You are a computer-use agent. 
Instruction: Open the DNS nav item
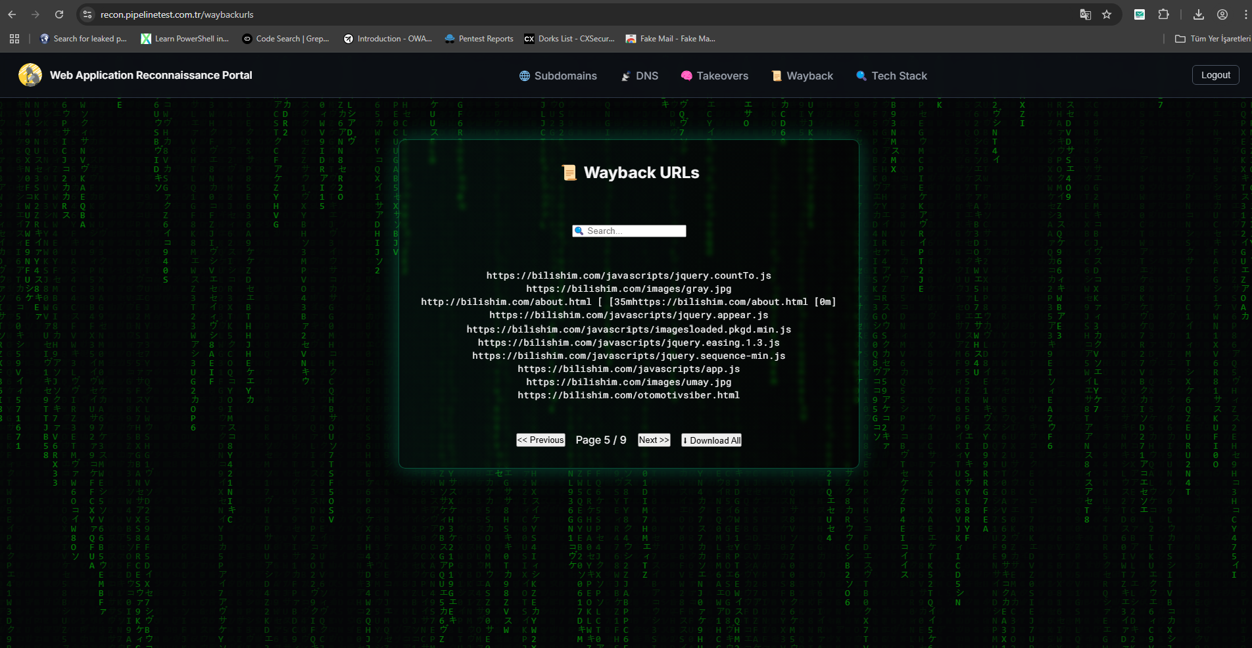640,76
